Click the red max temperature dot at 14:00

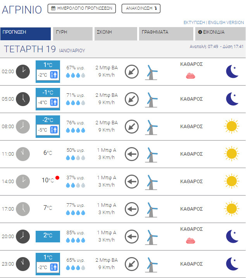click(57, 178)
